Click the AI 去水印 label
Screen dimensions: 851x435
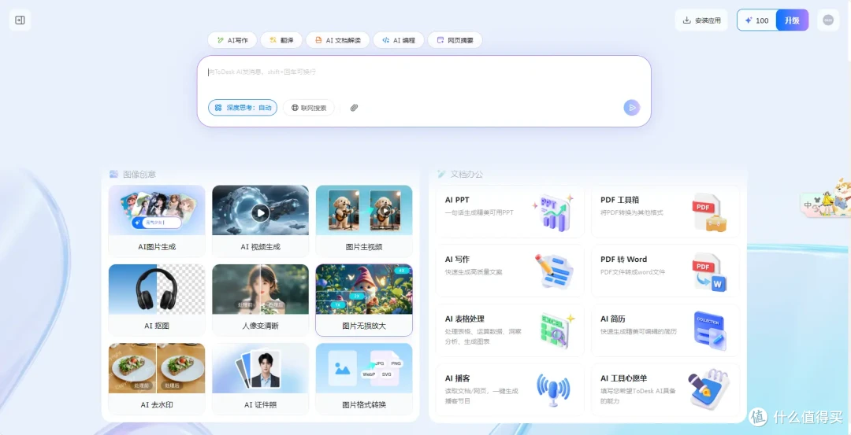click(157, 404)
